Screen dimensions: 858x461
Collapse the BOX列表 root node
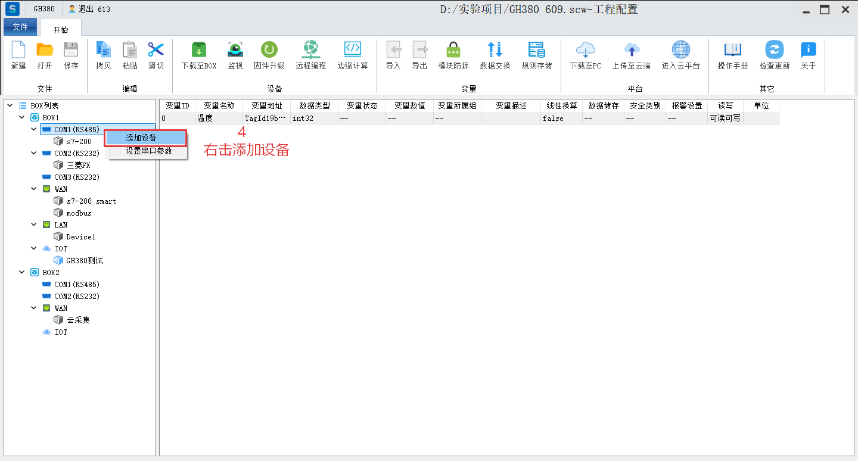pyautogui.click(x=10, y=105)
